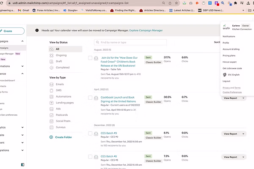Open the Gmail bookmark
254x169 pixels.
click(24, 10)
